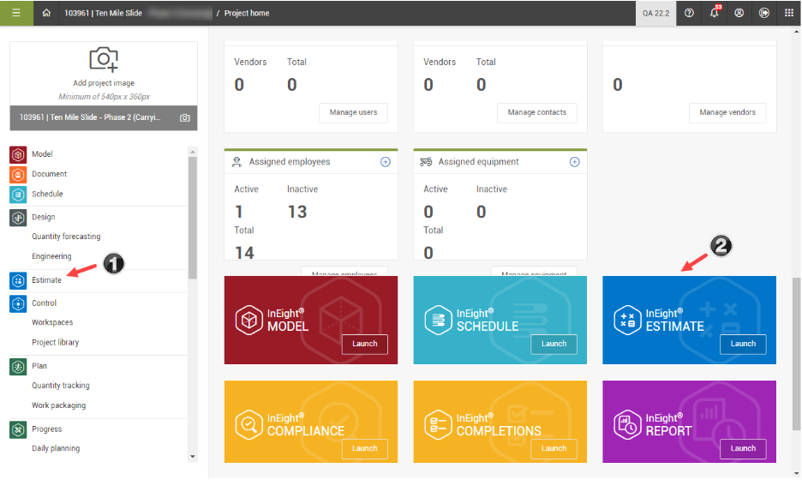Open Workspaces under Control
Image resolution: width=802 pixels, height=486 pixels.
click(x=52, y=322)
